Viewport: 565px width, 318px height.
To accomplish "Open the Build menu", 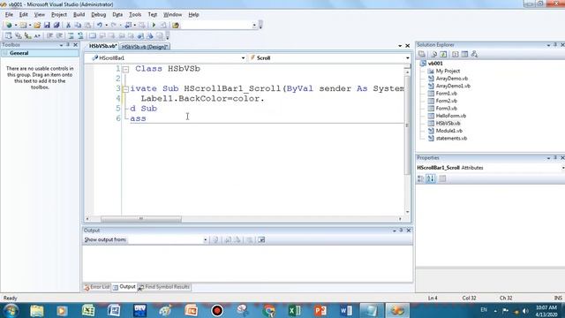I will tap(79, 15).
